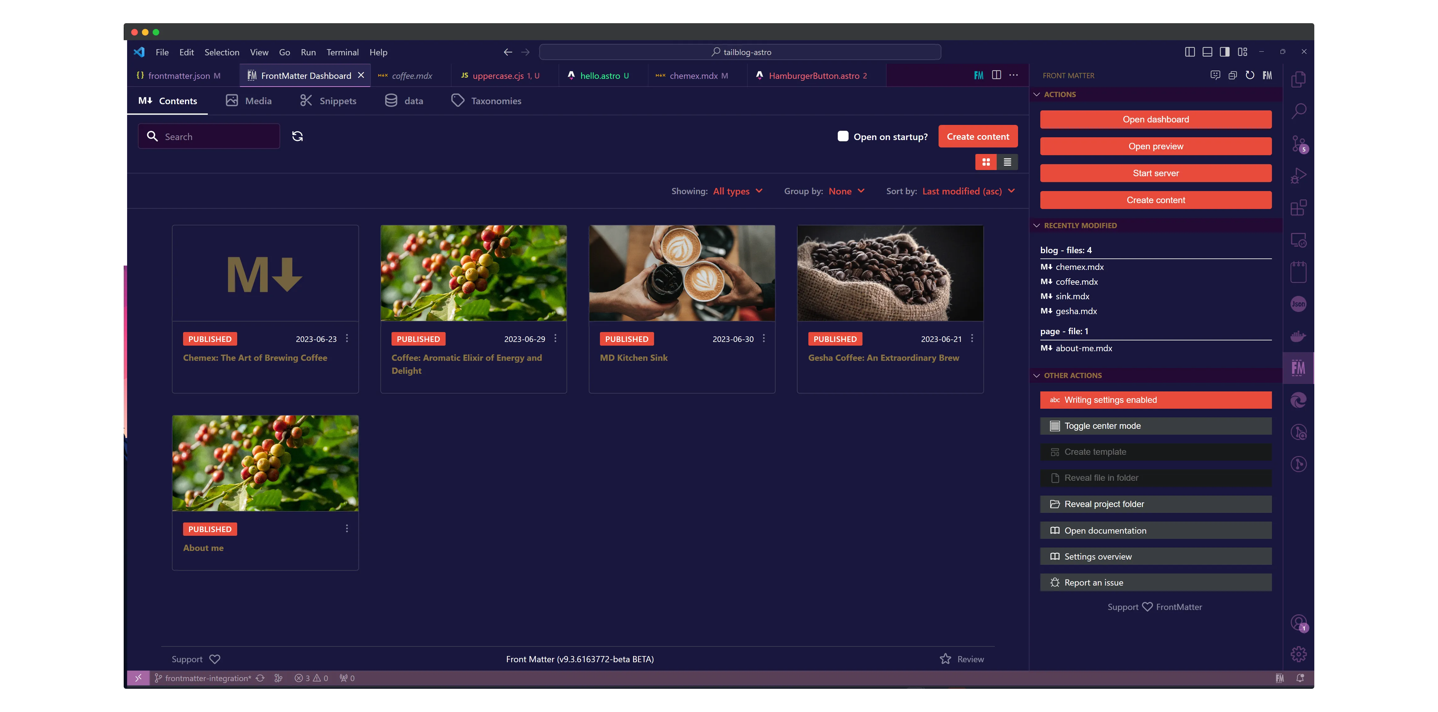The width and height of the screenshot is (1438, 712).
Task: Open Extensions icon in activity bar
Action: click(x=1298, y=207)
